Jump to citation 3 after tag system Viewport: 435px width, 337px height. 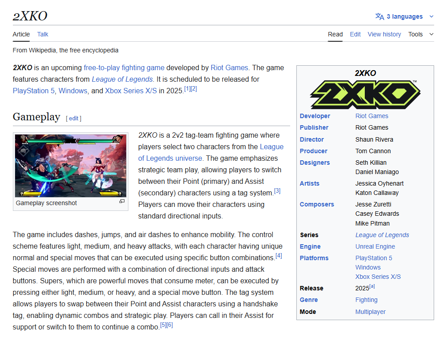pos(277,191)
